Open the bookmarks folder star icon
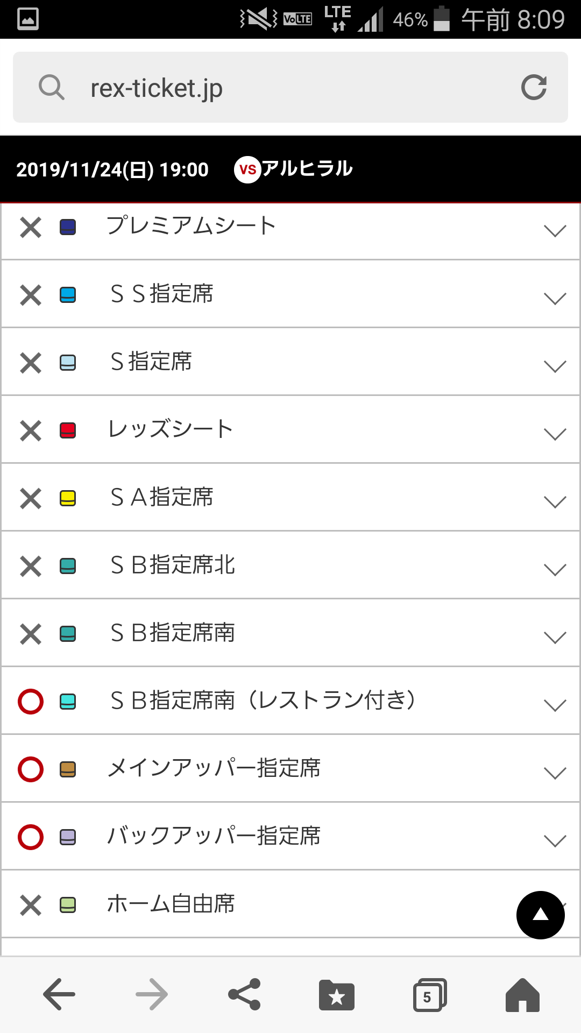Viewport: 581px width, 1033px height. (337, 995)
